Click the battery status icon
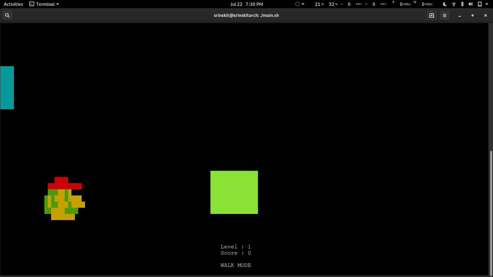This screenshot has height=277, width=493. [480, 4]
